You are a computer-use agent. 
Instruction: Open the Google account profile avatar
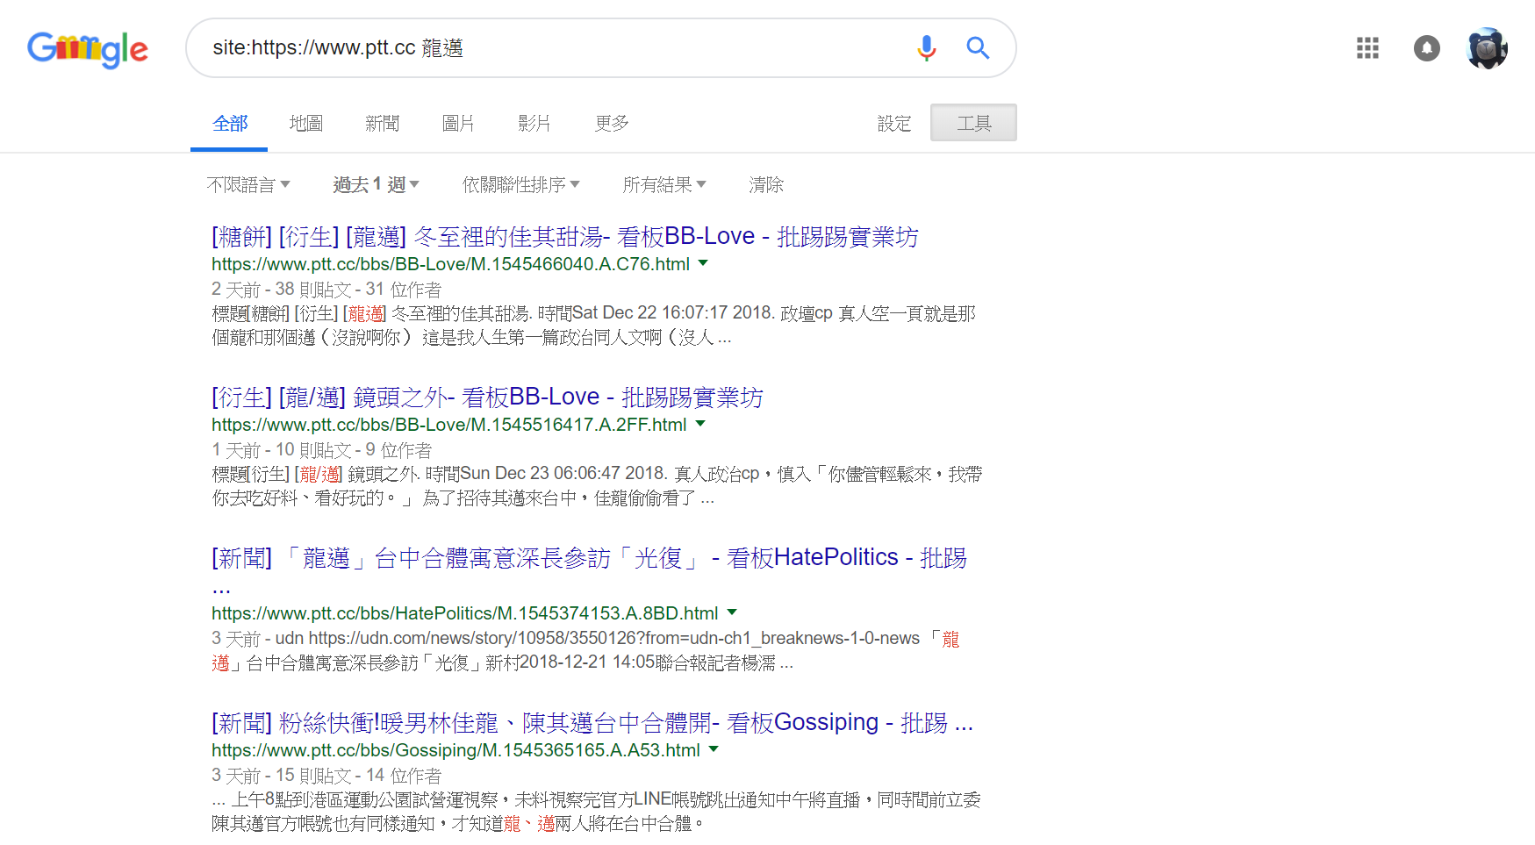coord(1487,47)
